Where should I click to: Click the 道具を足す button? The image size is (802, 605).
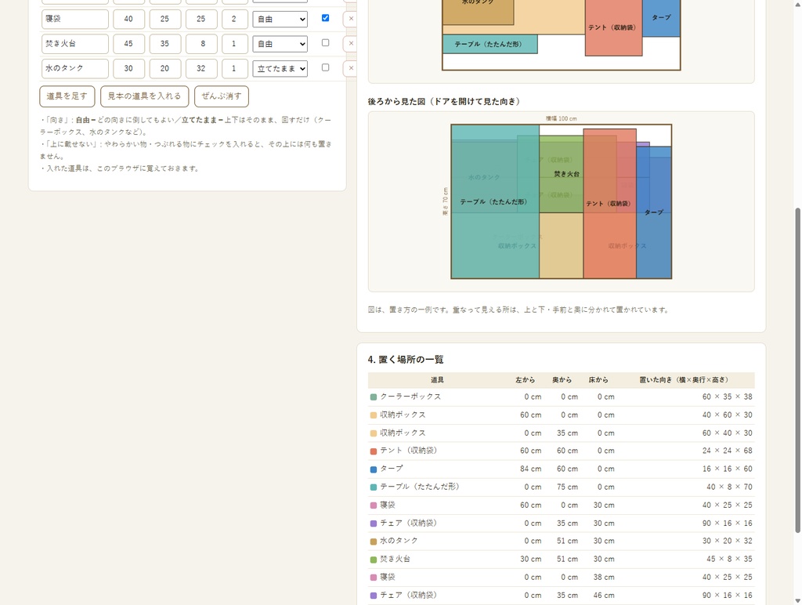(67, 96)
